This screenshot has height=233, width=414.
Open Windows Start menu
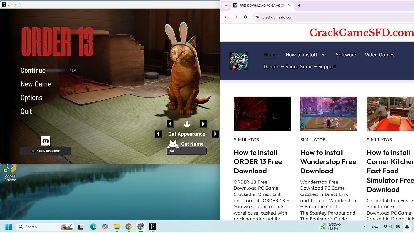click(x=9, y=227)
